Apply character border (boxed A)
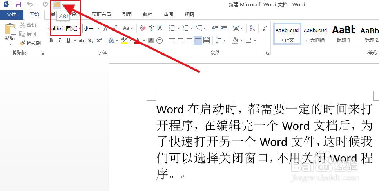Image resolution: width=379 pixels, height=191 pixels. click(x=160, y=28)
